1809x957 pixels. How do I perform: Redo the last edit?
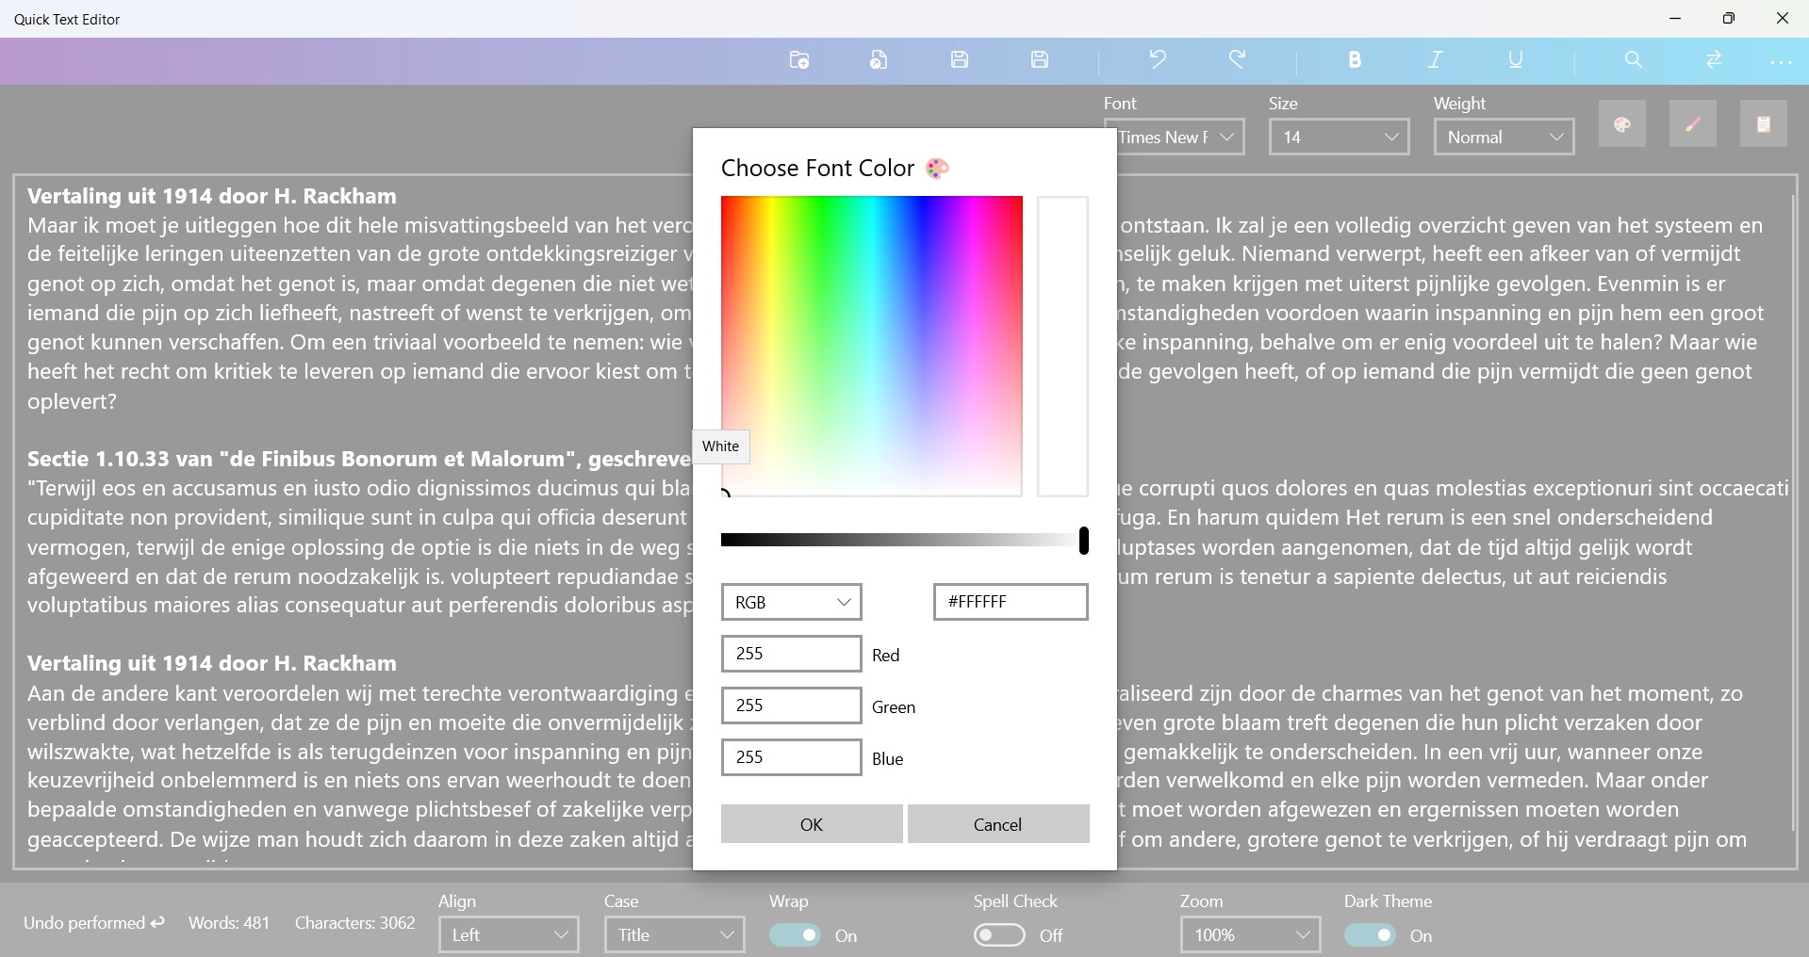pyautogui.click(x=1238, y=60)
